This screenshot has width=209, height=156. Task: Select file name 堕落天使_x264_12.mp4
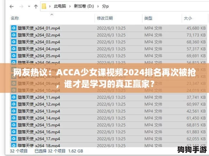pyautogui.click(x=39, y=104)
